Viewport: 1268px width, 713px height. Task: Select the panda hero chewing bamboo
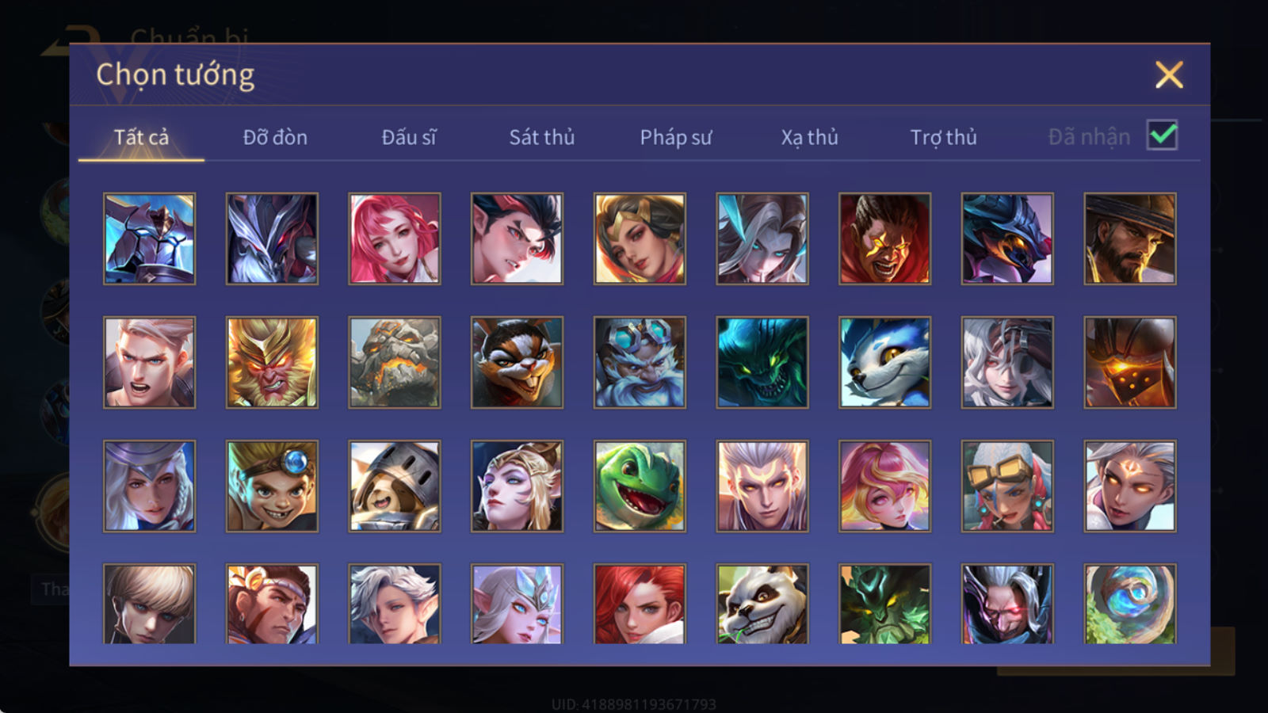[762, 603]
